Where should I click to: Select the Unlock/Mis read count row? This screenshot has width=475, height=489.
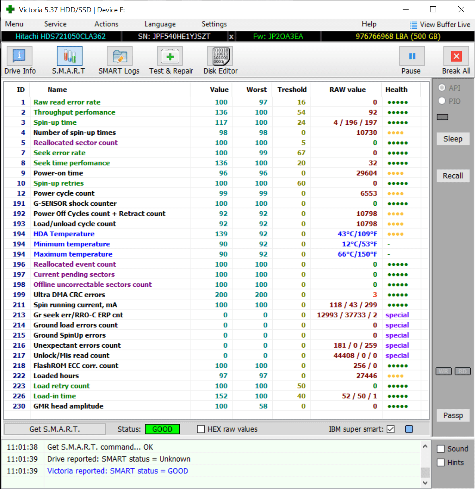pos(216,356)
